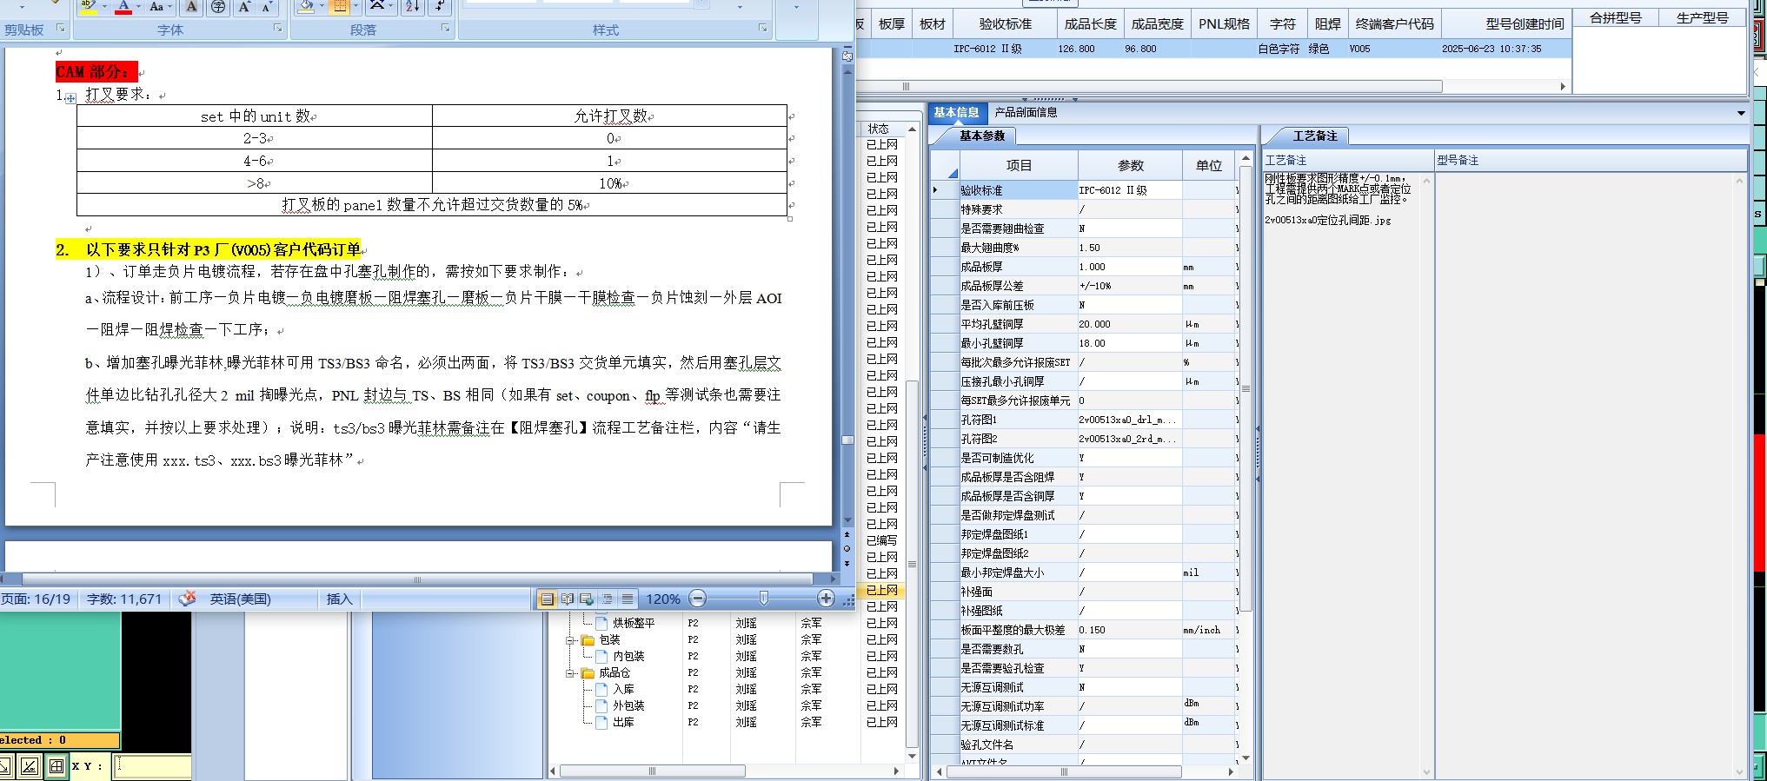Toggle the show paragraph marks button

coord(440,6)
